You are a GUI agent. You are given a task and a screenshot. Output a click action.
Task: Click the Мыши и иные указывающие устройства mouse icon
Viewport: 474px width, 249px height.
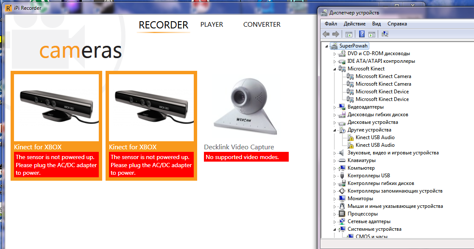point(342,206)
